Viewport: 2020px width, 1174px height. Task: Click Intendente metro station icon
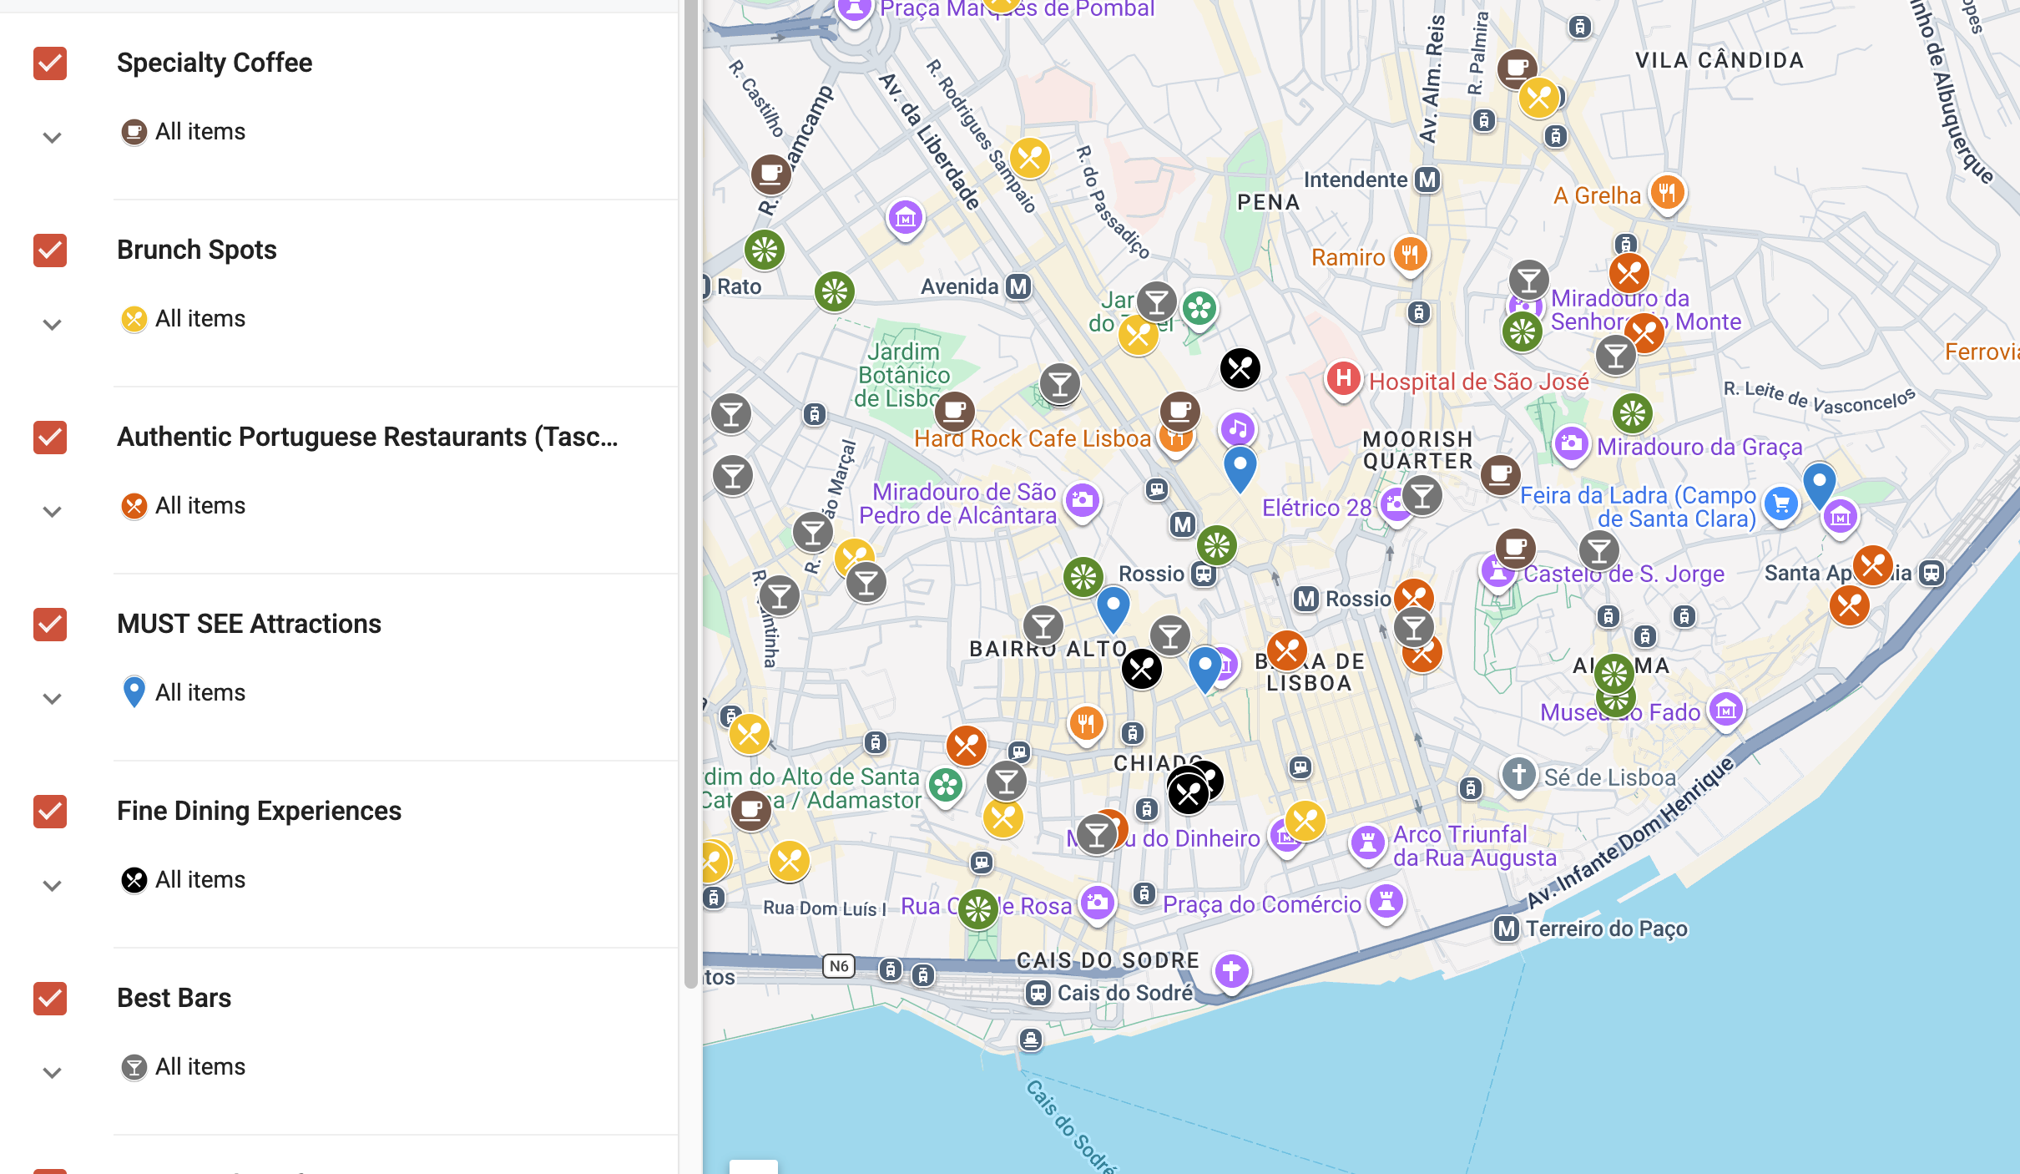pos(1428,180)
